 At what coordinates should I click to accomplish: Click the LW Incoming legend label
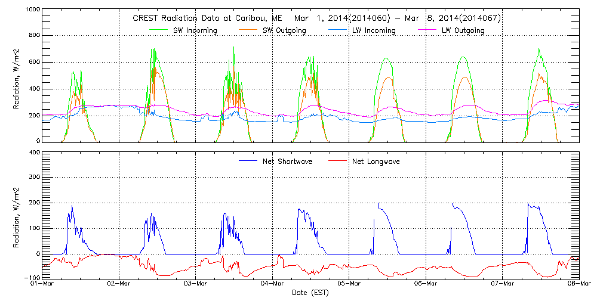point(374,30)
